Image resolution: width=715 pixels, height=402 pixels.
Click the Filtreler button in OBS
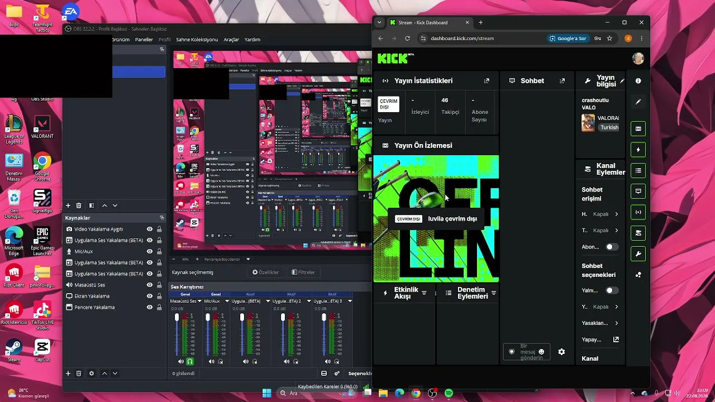(x=303, y=272)
